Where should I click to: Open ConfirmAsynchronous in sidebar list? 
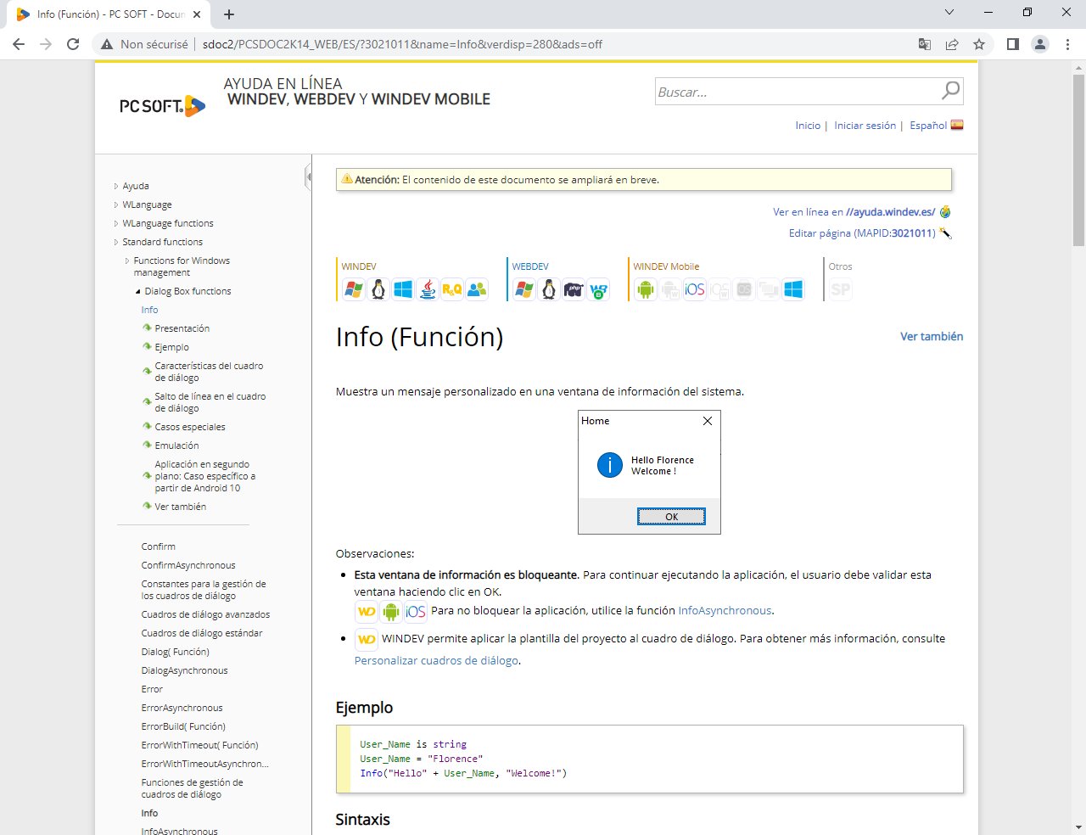pos(188,565)
